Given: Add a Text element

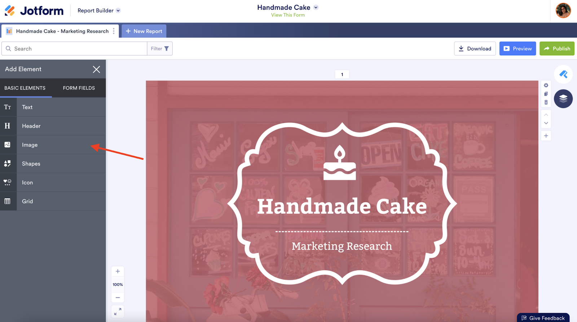Looking at the screenshot, I should click(53, 107).
